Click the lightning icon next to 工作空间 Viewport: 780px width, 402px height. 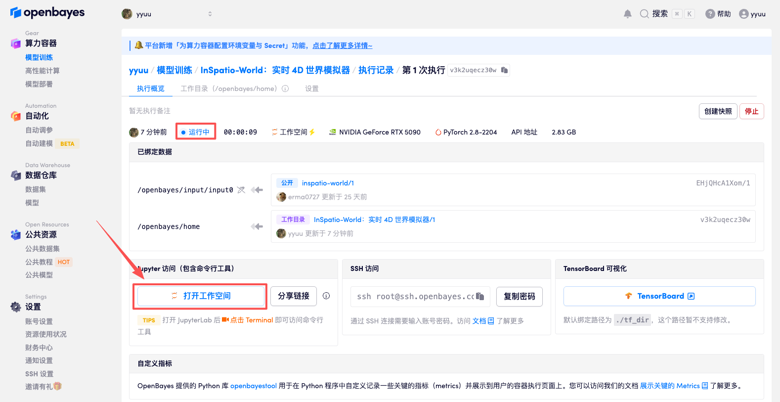coord(312,132)
